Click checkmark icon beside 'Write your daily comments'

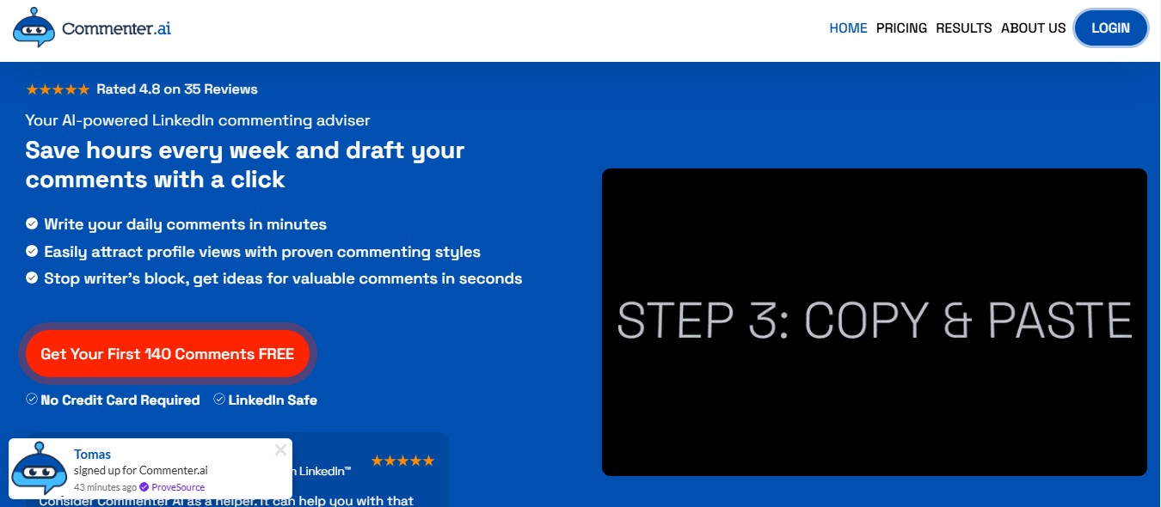[32, 224]
